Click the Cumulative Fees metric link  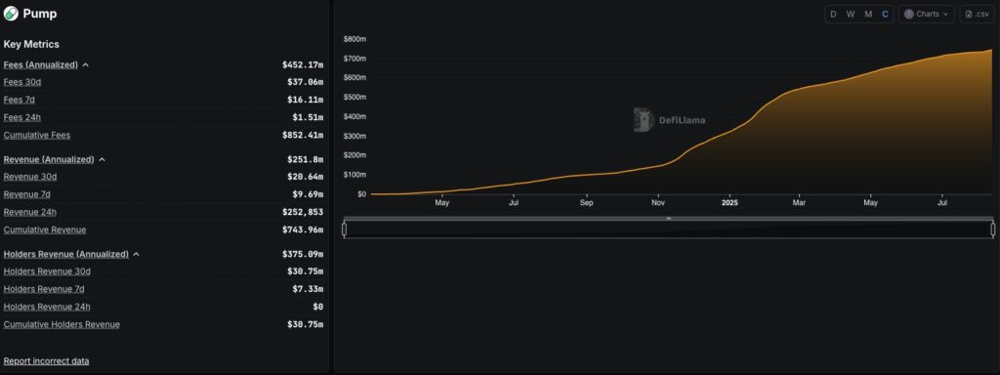tap(37, 135)
